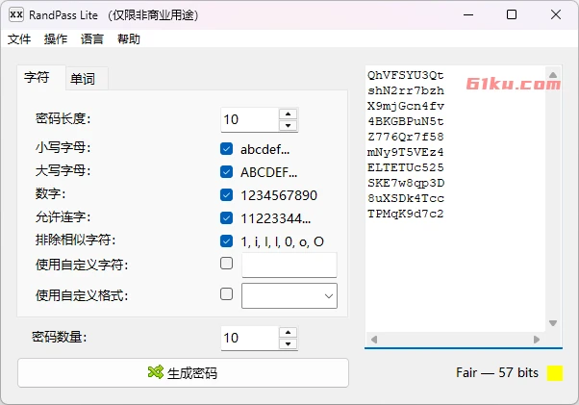The image size is (579, 405).
Task: Click the 生成密码 button
Action: tap(183, 373)
